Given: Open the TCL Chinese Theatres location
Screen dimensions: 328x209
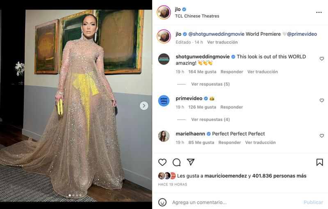Looking at the screenshot, I should point(197,16).
